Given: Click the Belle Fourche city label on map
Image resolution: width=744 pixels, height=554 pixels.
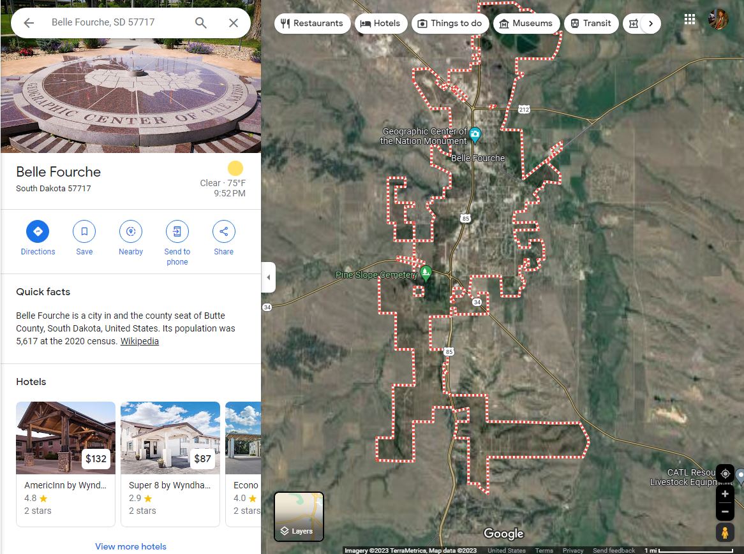Looking at the screenshot, I should [478, 158].
